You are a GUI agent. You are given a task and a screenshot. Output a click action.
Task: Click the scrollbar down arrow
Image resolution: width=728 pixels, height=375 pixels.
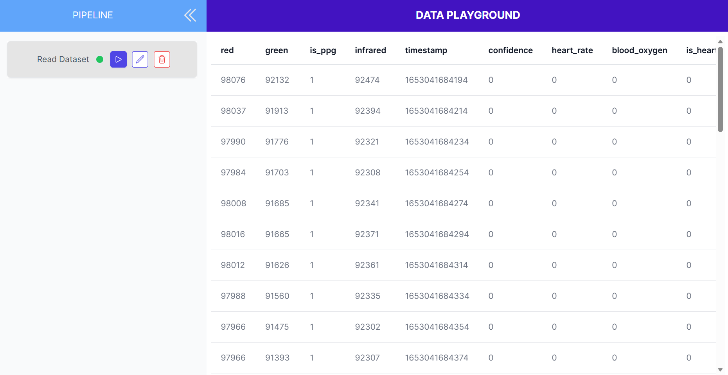point(720,370)
